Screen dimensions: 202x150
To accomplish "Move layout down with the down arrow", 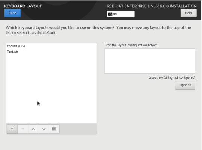I will click(44, 129).
